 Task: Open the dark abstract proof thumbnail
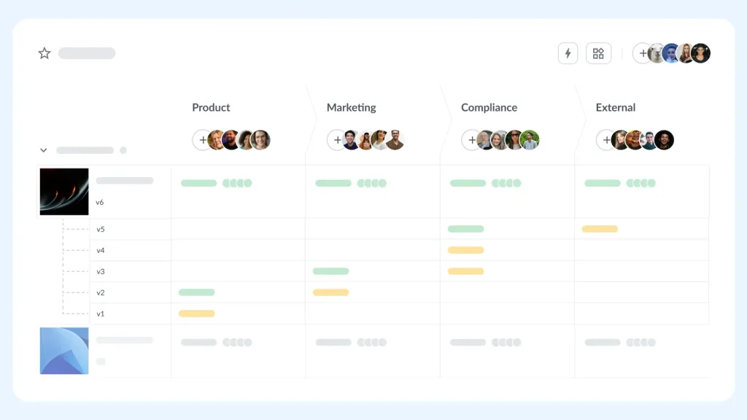click(x=64, y=192)
